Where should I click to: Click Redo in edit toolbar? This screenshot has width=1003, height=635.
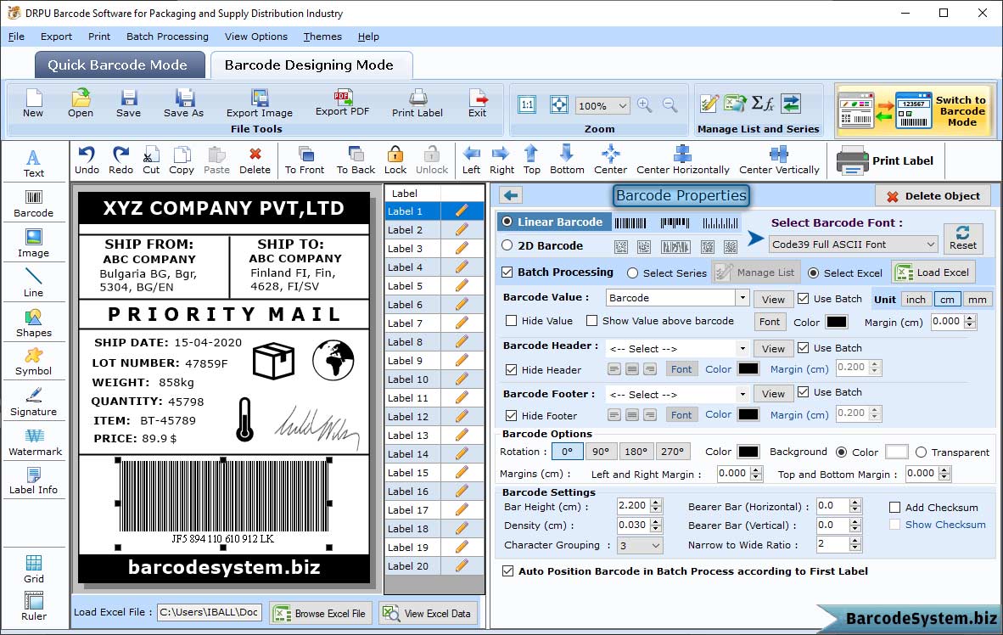[x=120, y=160]
